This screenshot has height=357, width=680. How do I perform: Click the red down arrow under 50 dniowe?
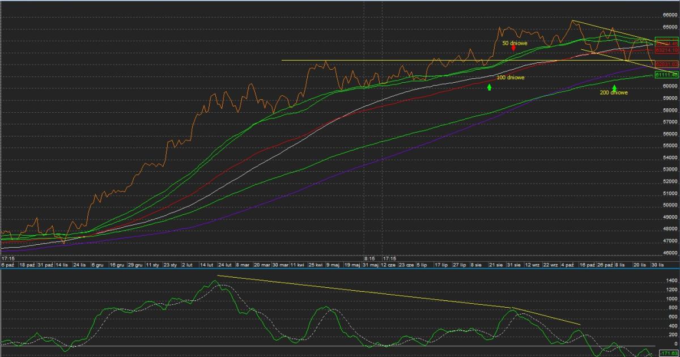(513, 48)
